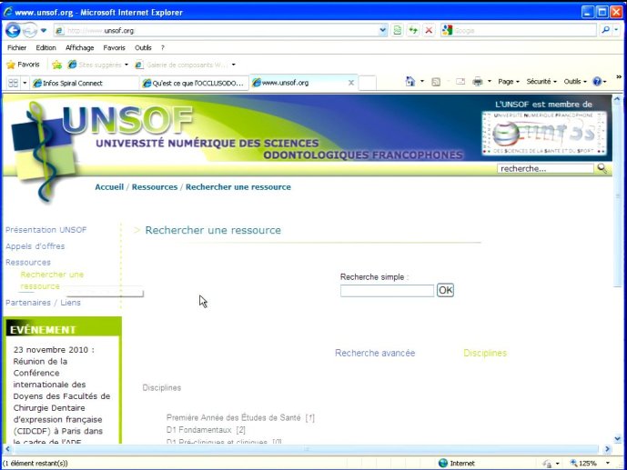Go to Ressources in breadcrumb
Screen dimensions: 627x470
pyautogui.click(x=155, y=187)
